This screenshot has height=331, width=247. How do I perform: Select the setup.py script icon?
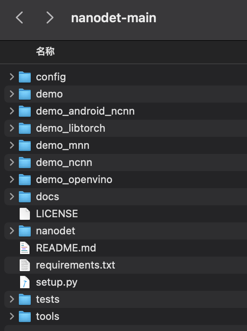pyautogui.click(x=25, y=282)
